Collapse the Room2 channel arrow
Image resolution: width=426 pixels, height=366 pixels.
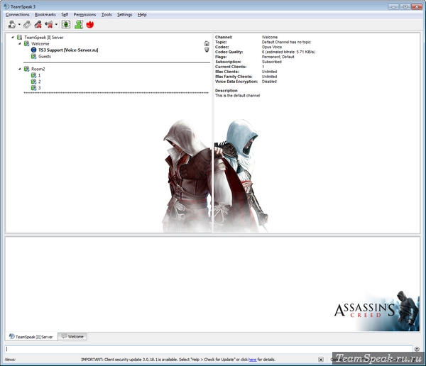point(20,69)
